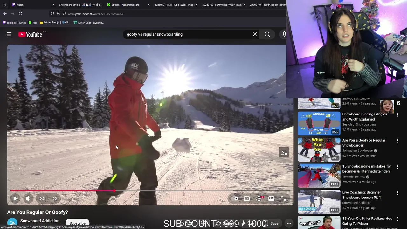Image resolution: width=407 pixels, height=229 pixels.
Task: Switch player to theater mode
Action: pos(271,198)
